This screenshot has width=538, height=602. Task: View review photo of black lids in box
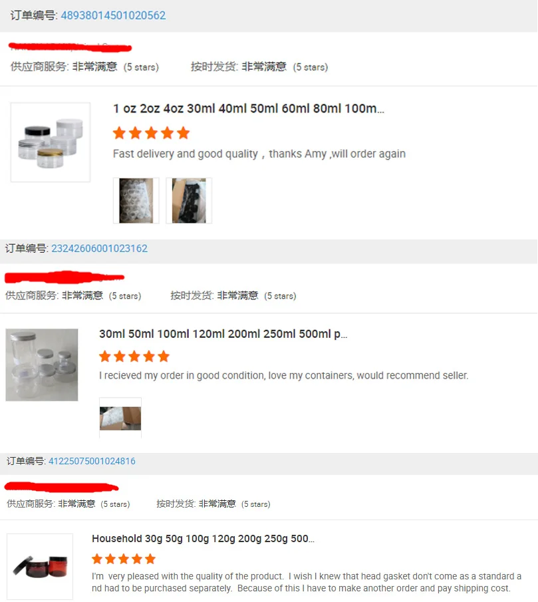[x=189, y=200]
